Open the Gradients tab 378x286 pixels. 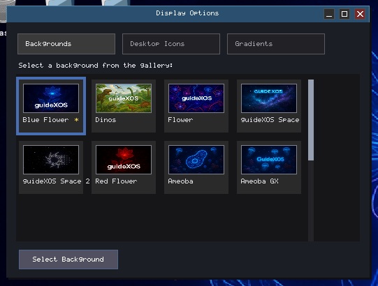(276, 44)
